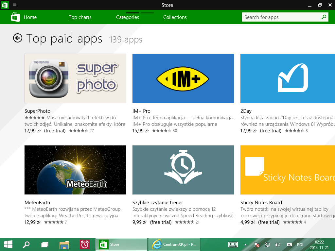The height and width of the screenshot is (251, 335).
Task: Open notifications tray icon
Action: (289, 244)
